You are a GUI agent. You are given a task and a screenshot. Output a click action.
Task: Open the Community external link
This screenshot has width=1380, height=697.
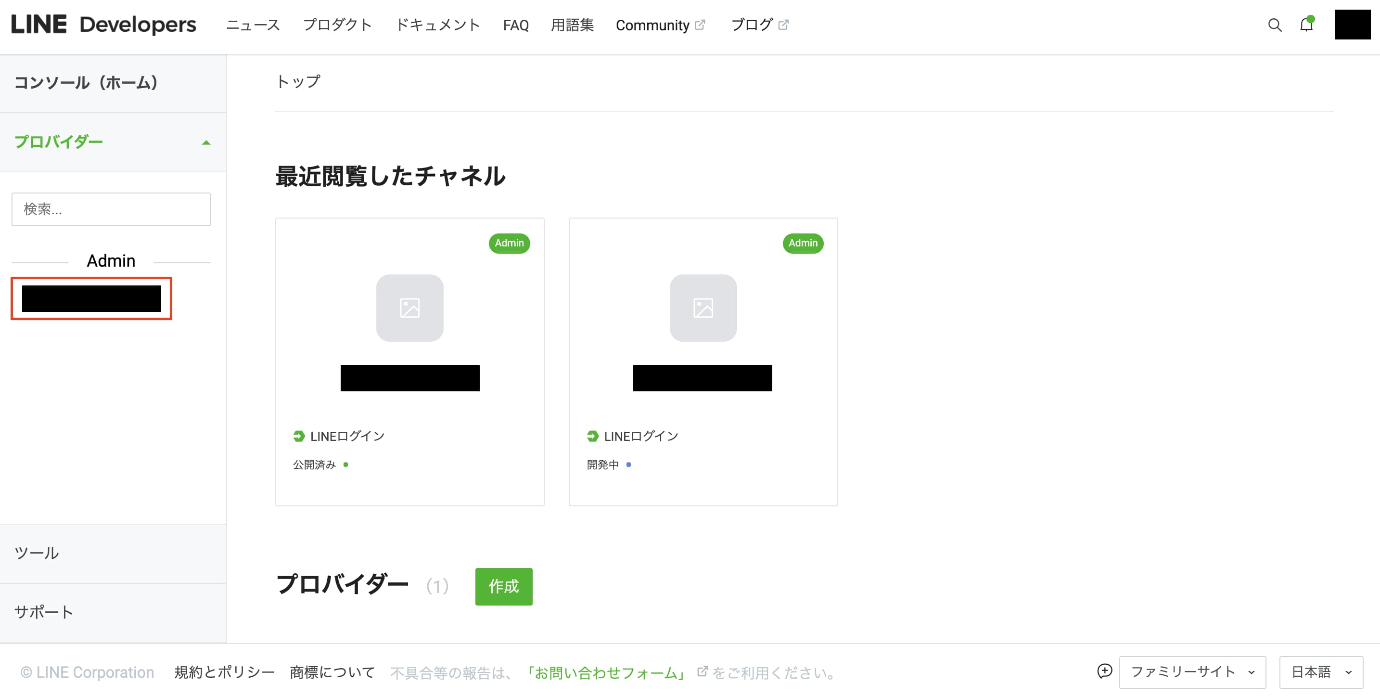coord(660,25)
